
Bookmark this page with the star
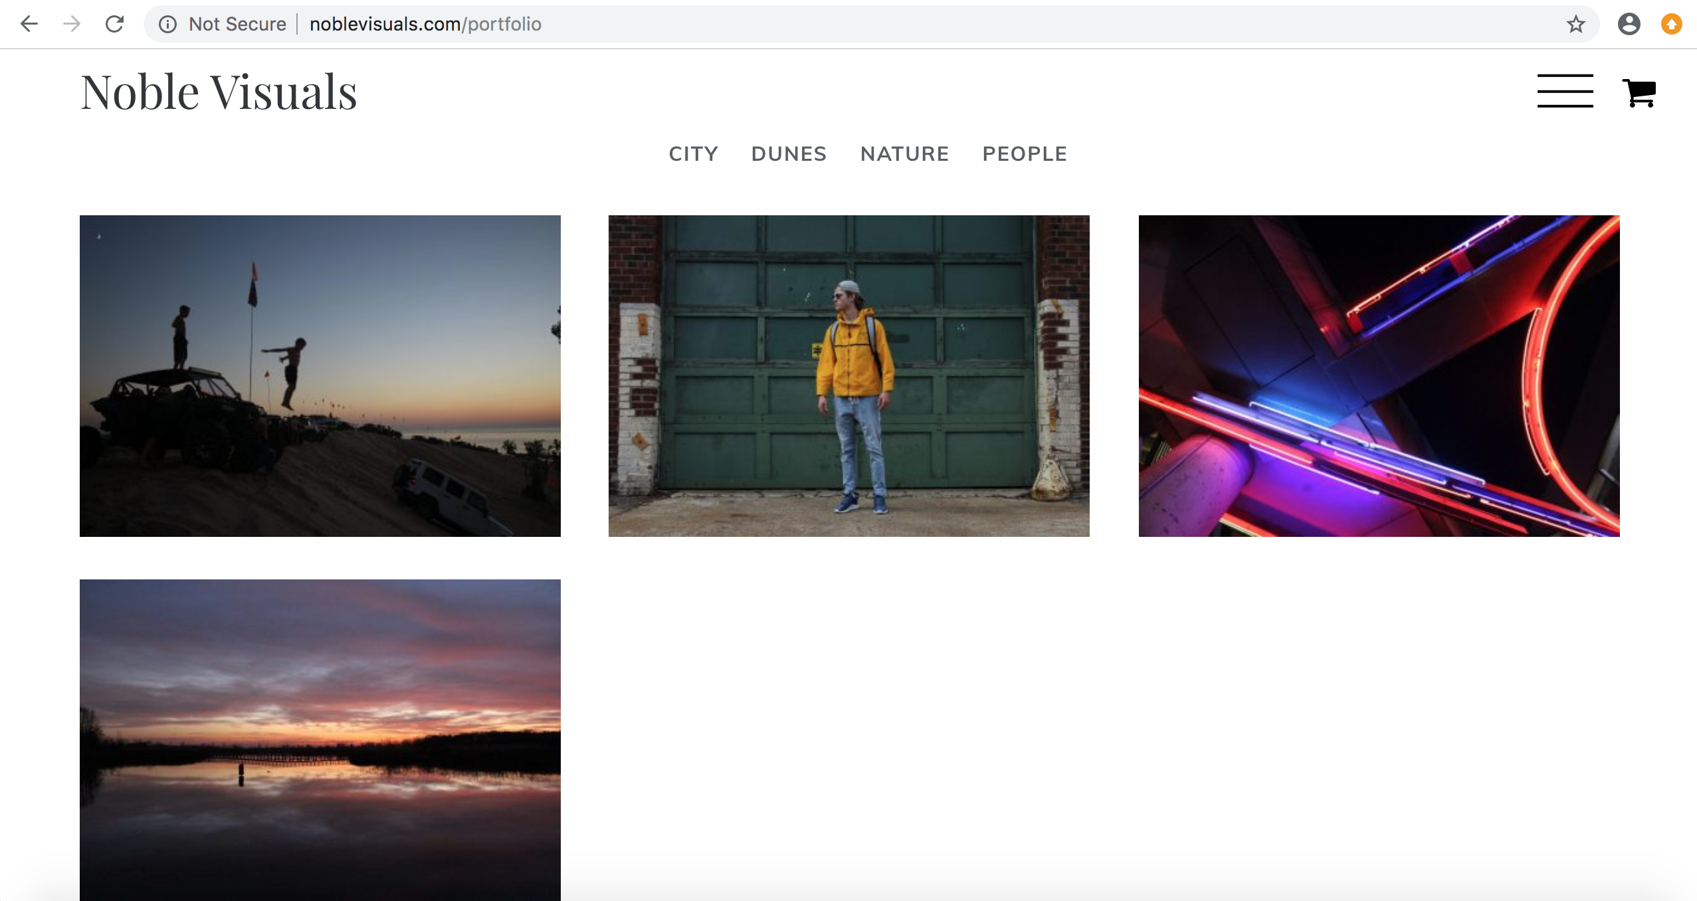point(1575,24)
